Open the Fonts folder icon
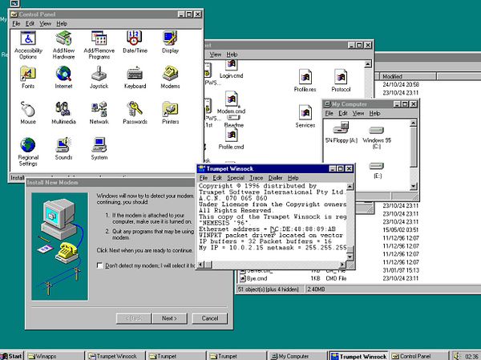Viewport: 481px width, 360px height. 28,77
